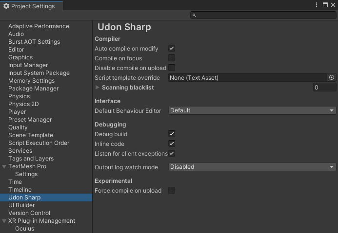Close the Project Settings window
Screen dimensions: 338x233
(333, 5)
